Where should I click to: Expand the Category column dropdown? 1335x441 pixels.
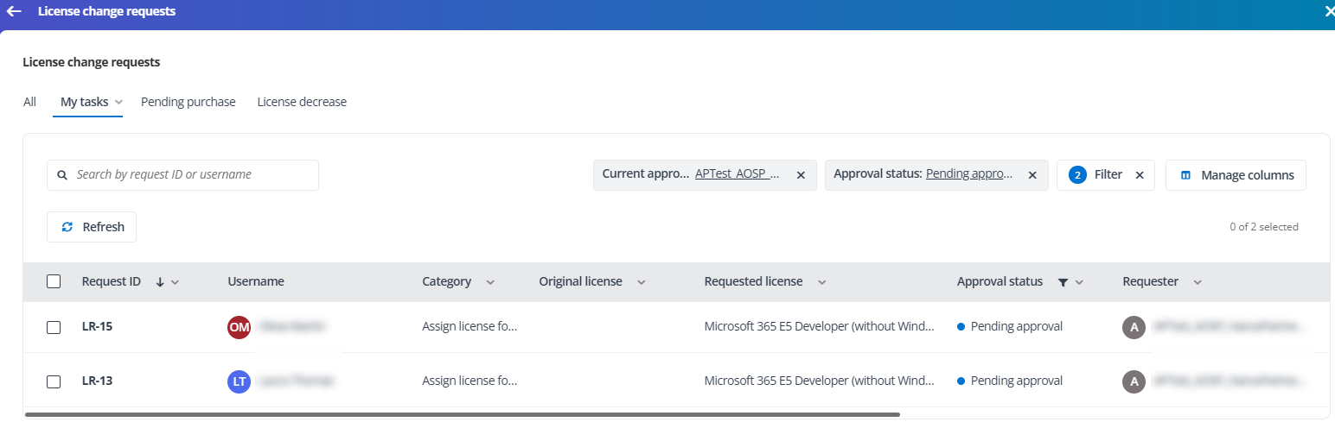coord(490,282)
